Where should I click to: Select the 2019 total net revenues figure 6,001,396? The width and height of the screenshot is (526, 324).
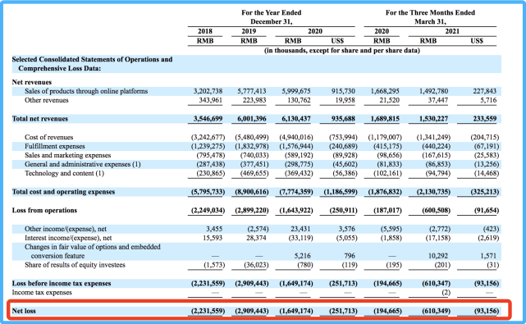click(x=252, y=119)
